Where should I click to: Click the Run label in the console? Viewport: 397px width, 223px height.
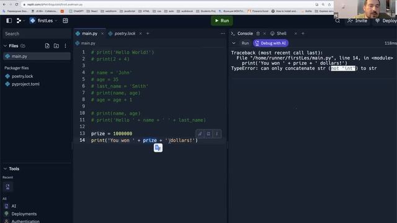pyautogui.click(x=245, y=43)
